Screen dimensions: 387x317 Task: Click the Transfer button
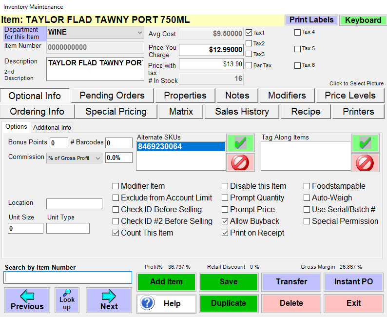(x=291, y=282)
